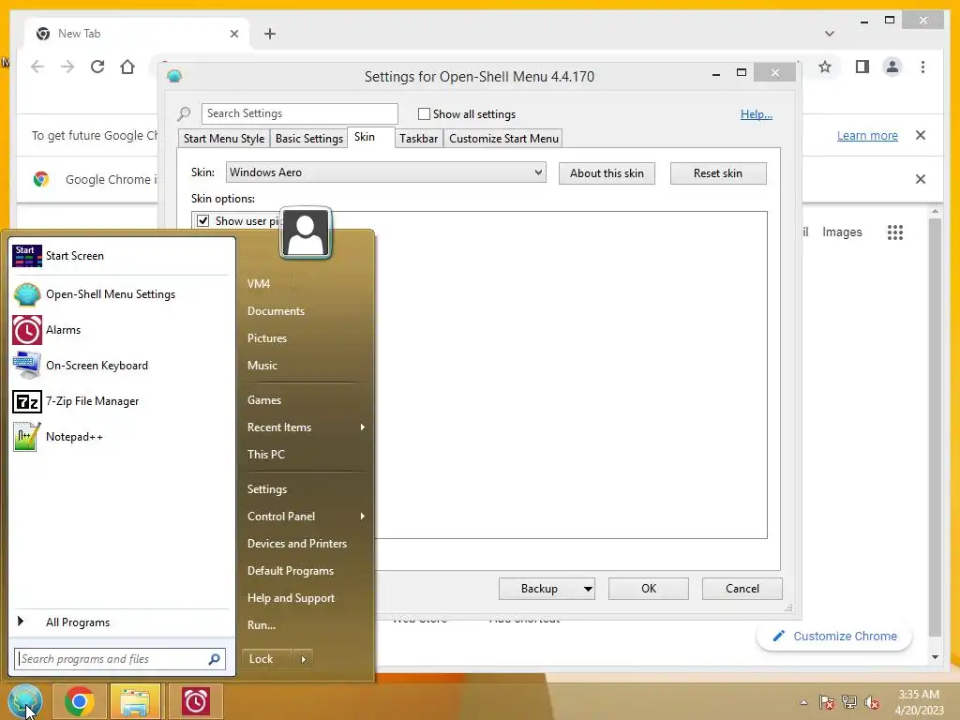Open Google Chrome from the taskbar
This screenshot has height=720, width=960.
(79, 701)
